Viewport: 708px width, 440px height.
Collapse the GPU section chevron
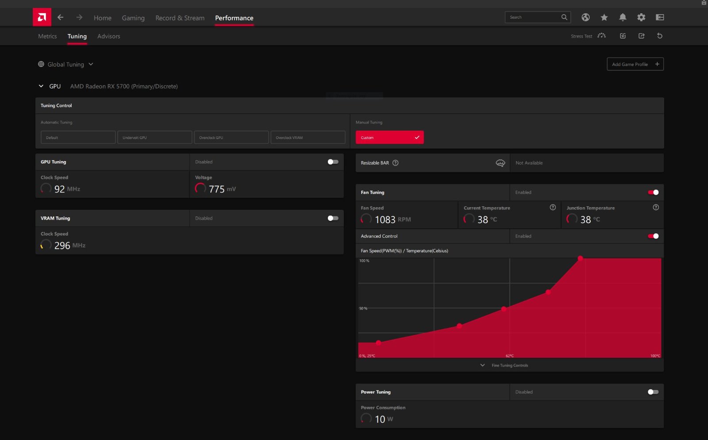(41, 86)
